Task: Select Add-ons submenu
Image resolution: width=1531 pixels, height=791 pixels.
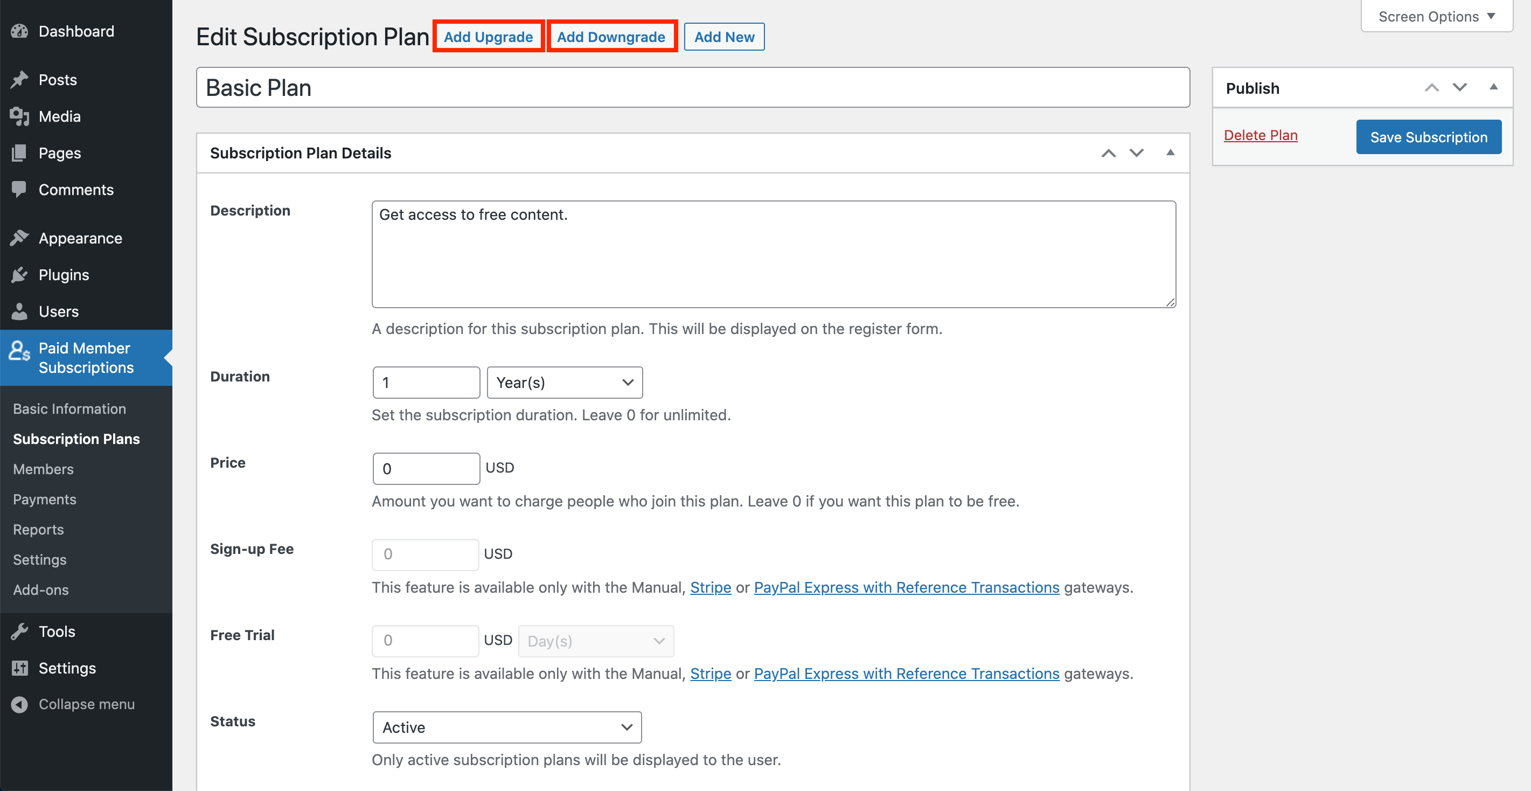Action: pos(41,590)
